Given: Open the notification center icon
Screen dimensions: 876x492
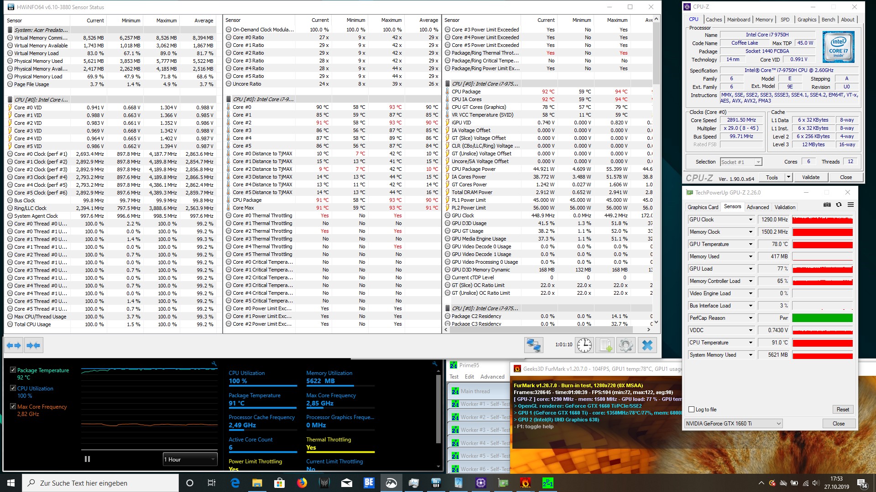Looking at the screenshot, I should click(x=862, y=483).
